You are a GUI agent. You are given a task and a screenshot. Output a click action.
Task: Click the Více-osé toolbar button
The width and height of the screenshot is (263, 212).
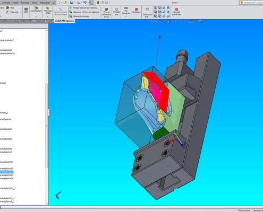(12, 12)
